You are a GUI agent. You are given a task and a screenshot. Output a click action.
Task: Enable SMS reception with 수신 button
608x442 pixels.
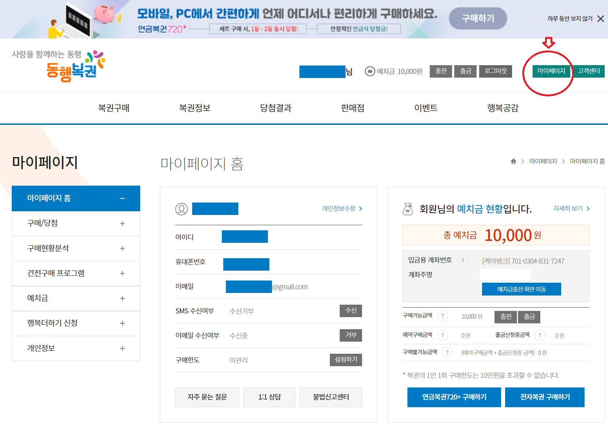[351, 311]
